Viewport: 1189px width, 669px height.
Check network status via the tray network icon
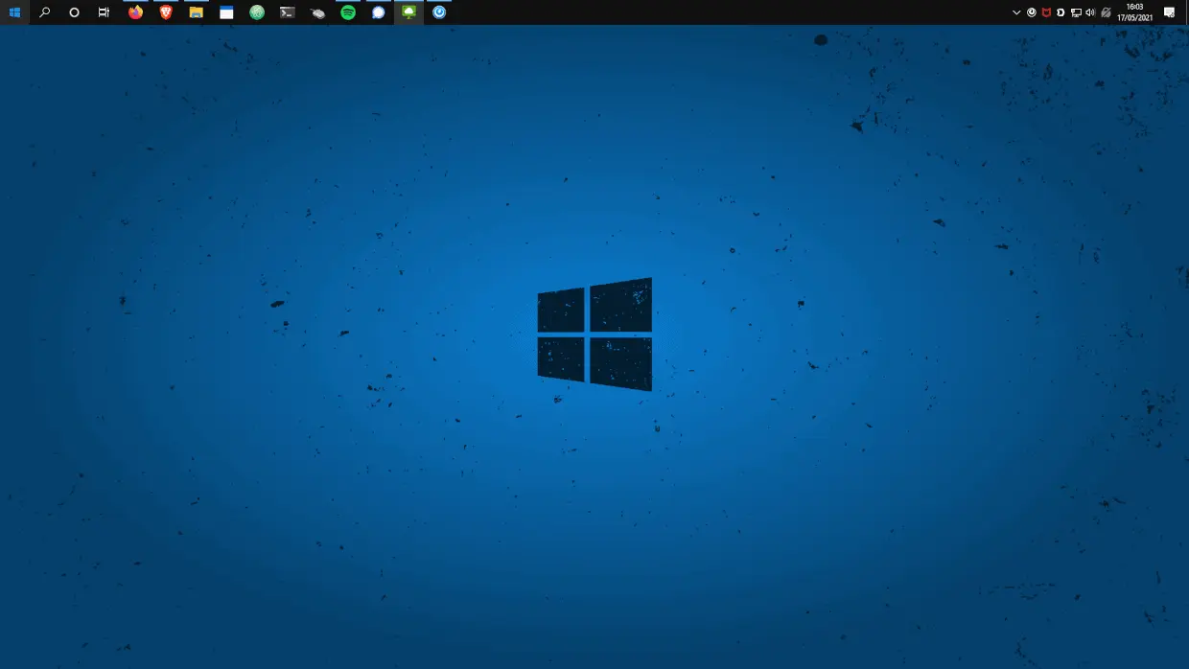pos(1107,12)
